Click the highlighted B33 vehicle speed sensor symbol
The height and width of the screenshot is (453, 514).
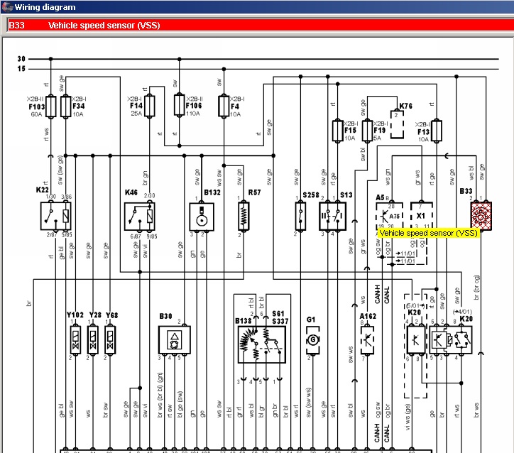(481, 215)
